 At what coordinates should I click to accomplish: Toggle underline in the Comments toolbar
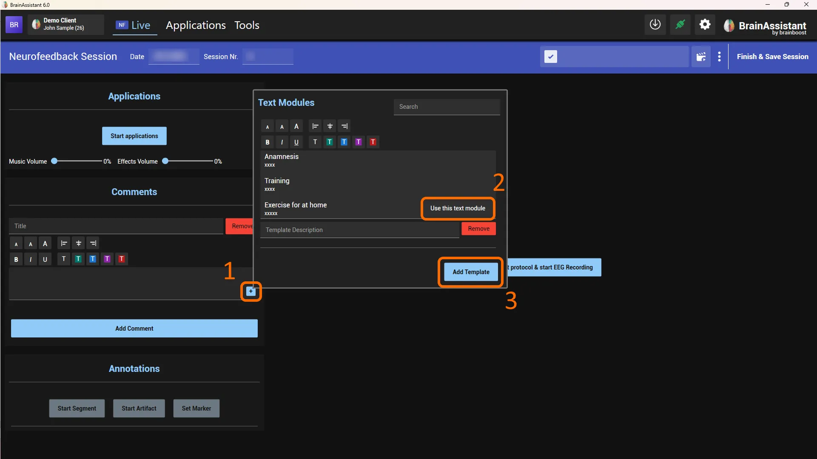coord(45,259)
